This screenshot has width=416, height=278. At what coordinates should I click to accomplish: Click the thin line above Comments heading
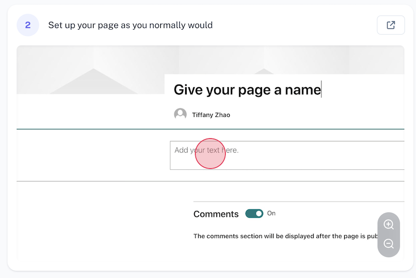tap(296, 201)
